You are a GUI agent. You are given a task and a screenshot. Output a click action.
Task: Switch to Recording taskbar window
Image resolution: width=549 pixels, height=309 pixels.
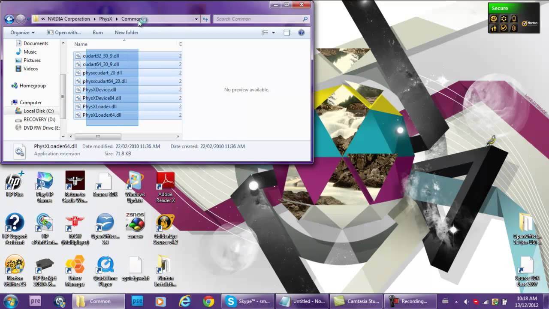click(410, 301)
